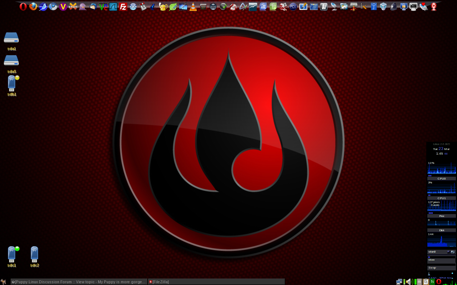Click the Mem meter in system monitor
Viewport: 457px width, 285px height.
442,260
